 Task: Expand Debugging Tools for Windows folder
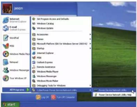[x=61, y=86]
